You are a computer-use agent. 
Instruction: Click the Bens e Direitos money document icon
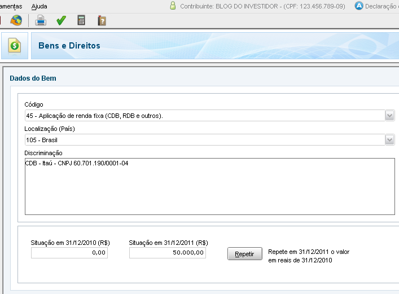(x=15, y=46)
